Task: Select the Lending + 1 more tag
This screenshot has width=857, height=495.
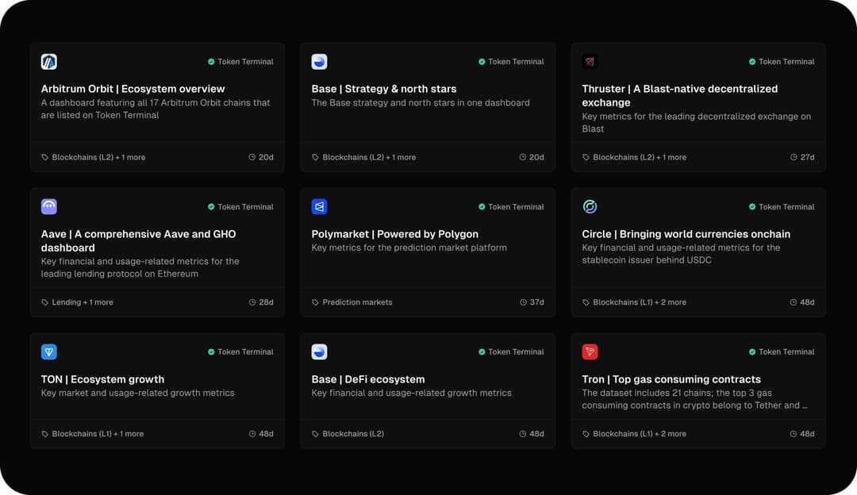Action: (x=83, y=302)
